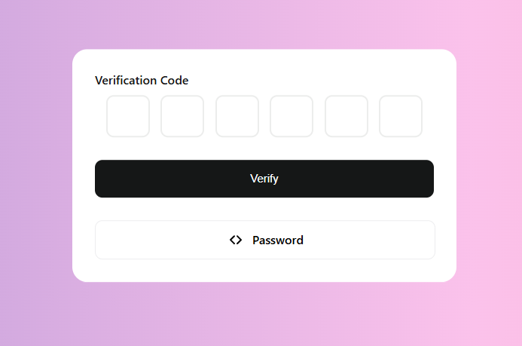Select the digit box second from left
The image size is (522, 346).
(182, 116)
